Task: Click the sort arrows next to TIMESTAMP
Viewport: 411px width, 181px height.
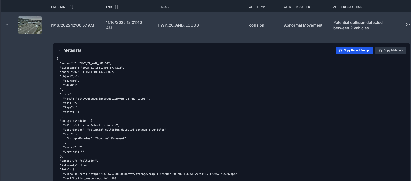Action: click(72, 7)
